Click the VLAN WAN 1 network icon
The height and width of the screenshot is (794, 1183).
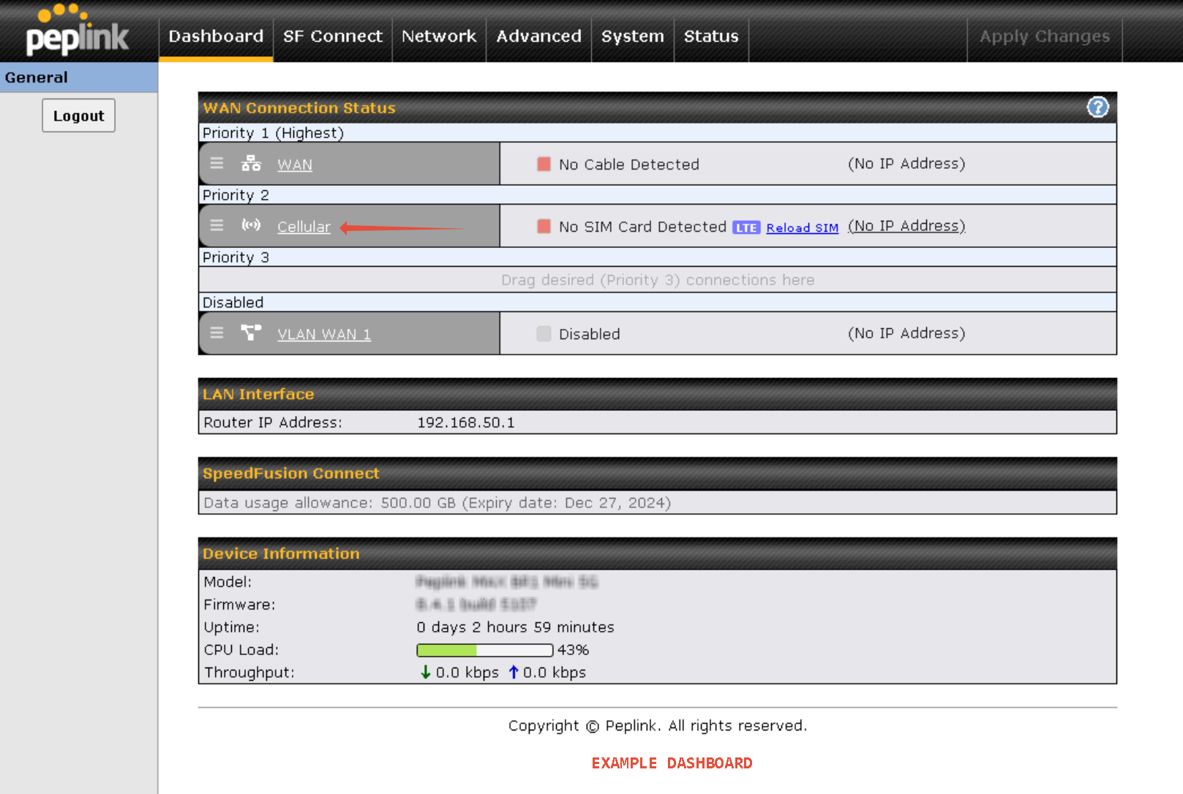[251, 333]
